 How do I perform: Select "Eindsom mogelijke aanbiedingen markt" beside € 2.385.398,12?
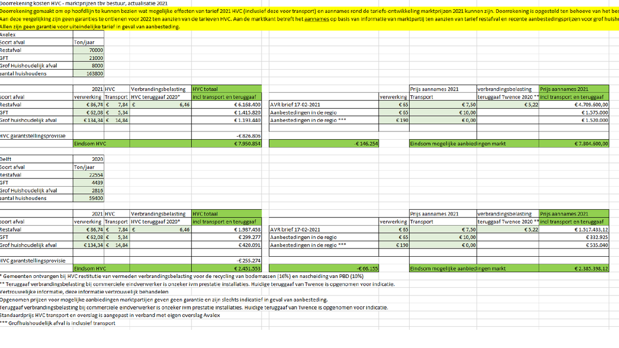coord(458,268)
